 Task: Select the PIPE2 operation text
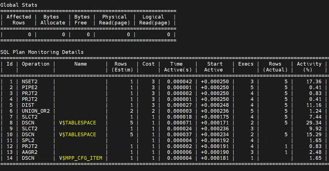29,87
